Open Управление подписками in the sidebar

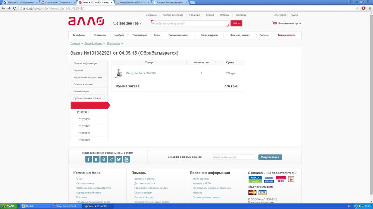click(x=89, y=77)
